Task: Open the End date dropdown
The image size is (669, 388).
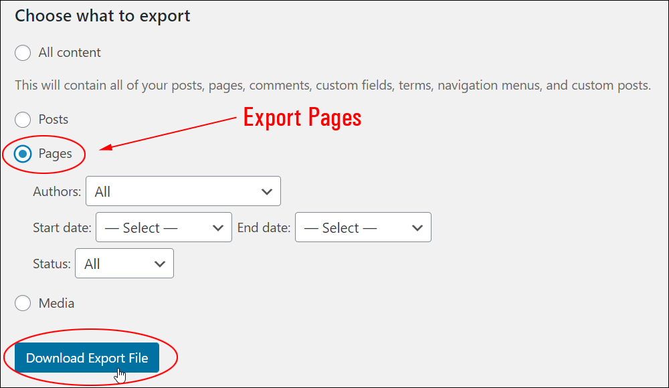Action: (363, 227)
